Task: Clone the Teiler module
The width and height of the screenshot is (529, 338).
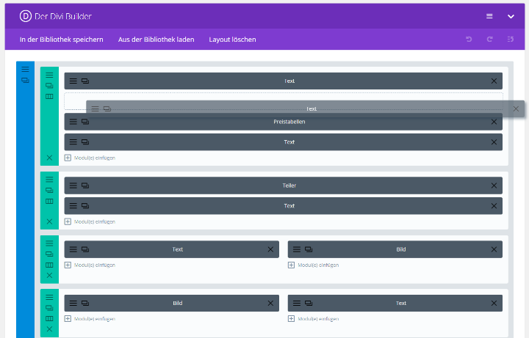Action: pyautogui.click(x=84, y=185)
